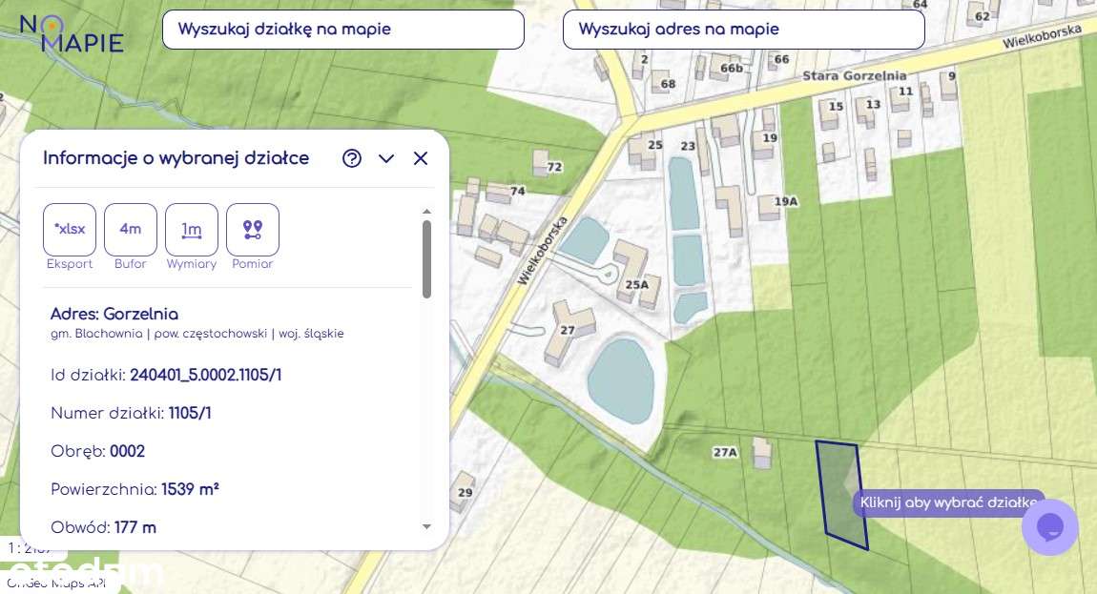The image size is (1097, 594).
Task: Select the highlighted parcel 1105/1 on map
Action: tap(841, 494)
